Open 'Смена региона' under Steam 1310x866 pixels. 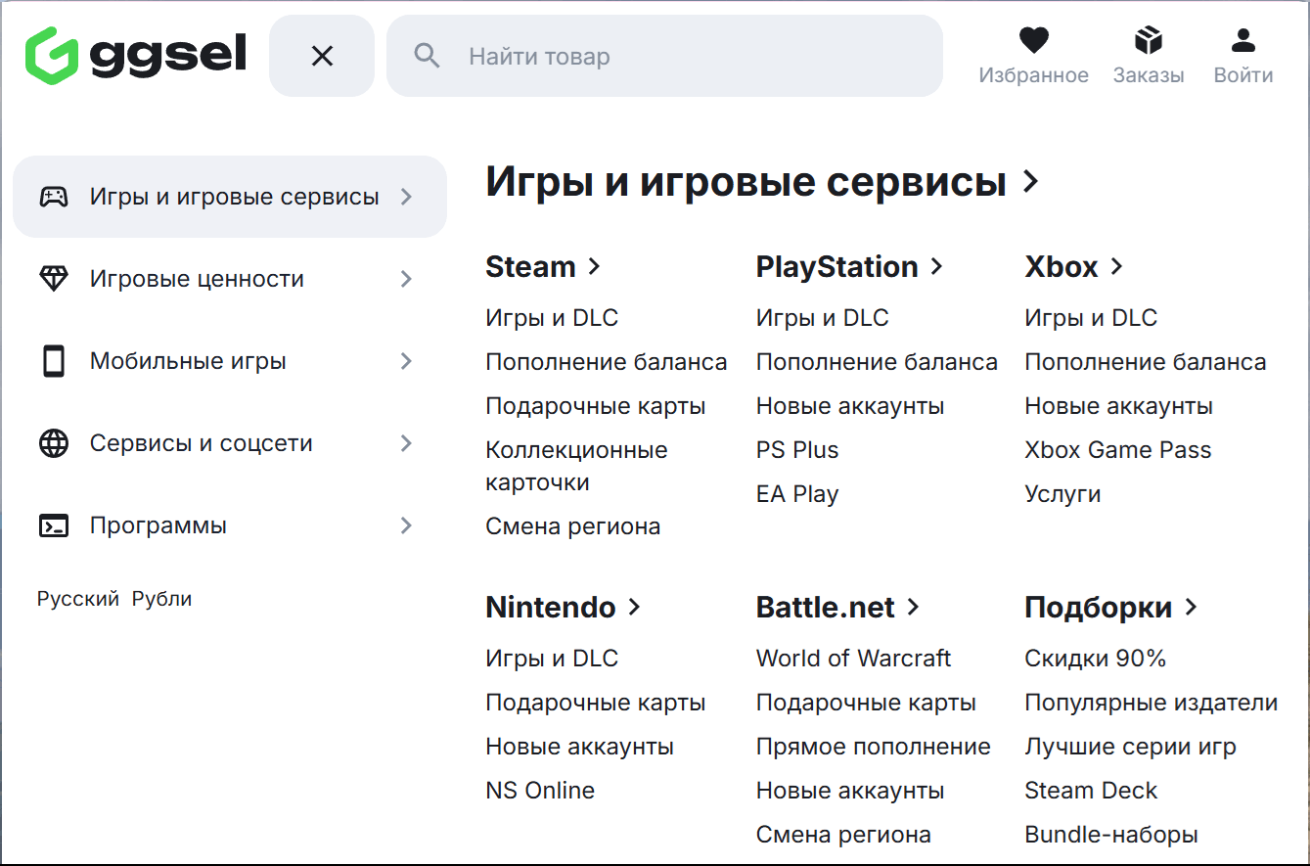[573, 526]
